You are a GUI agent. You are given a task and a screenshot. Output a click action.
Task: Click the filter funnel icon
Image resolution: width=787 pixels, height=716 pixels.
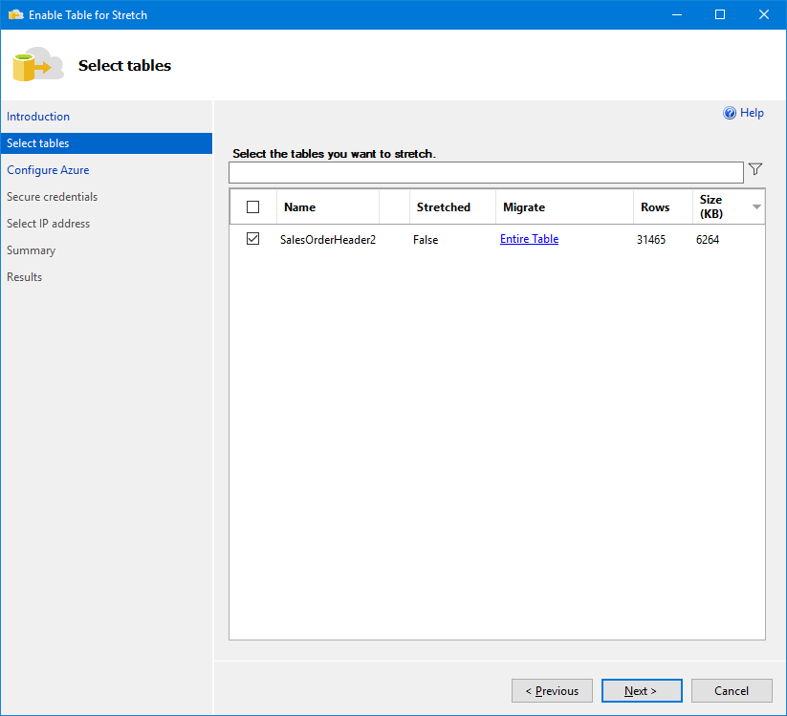755,169
